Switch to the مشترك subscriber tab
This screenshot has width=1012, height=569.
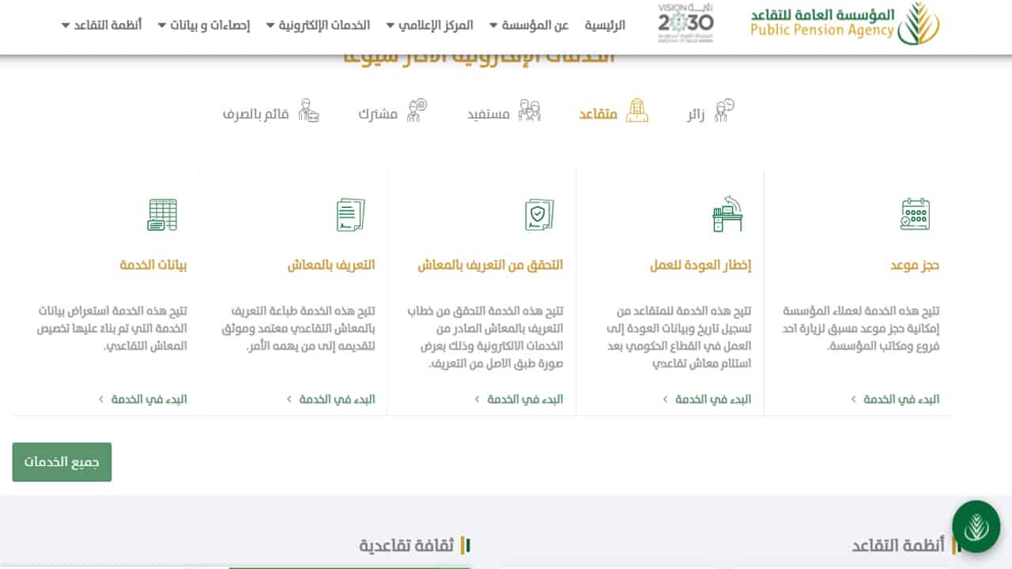(x=392, y=113)
